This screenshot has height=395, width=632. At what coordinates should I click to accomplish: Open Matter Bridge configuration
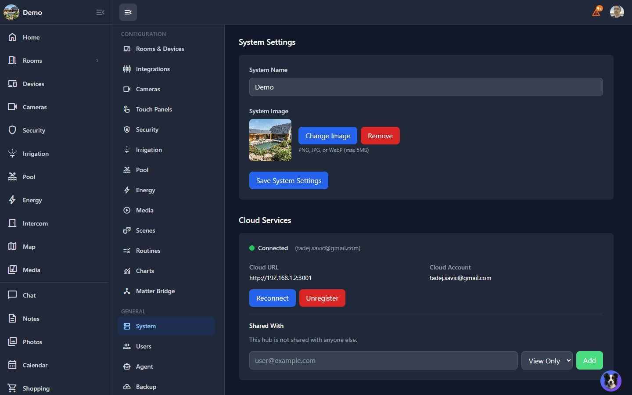coord(155,291)
